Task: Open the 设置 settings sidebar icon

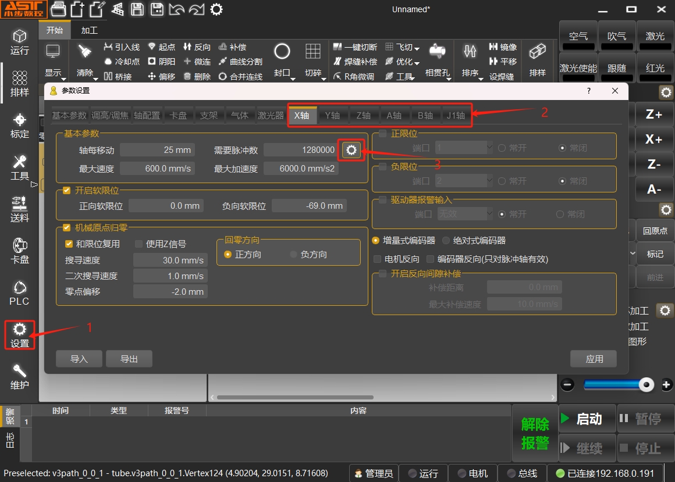Action: (20, 335)
